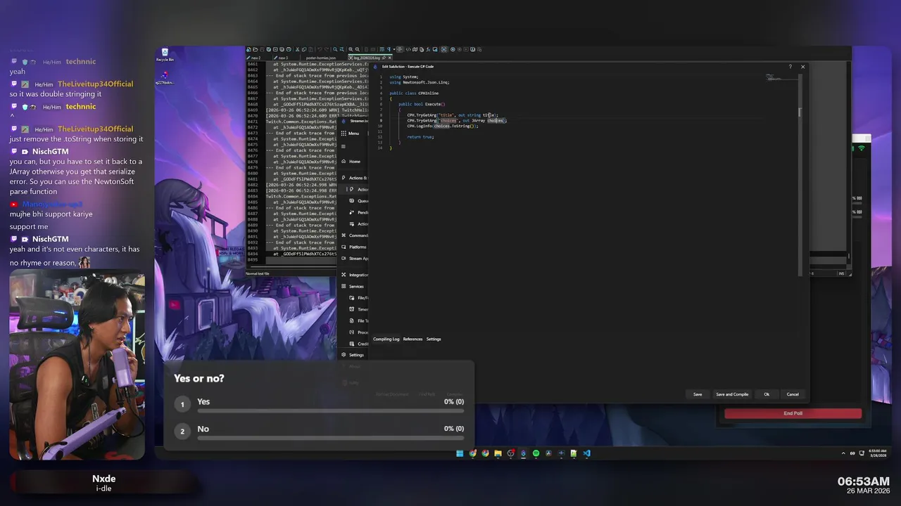Open the help question mark in code dialog

point(790,67)
